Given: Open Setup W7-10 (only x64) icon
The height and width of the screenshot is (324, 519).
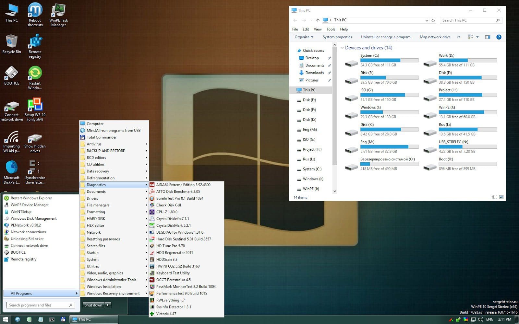Looking at the screenshot, I should 35,109.
